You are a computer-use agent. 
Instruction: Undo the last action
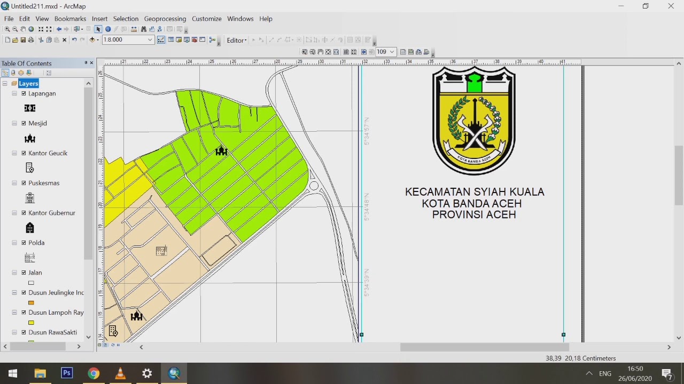(x=74, y=40)
